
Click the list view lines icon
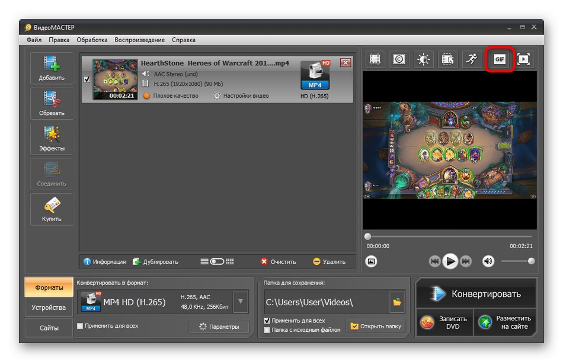pyautogui.click(x=204, y=261)
